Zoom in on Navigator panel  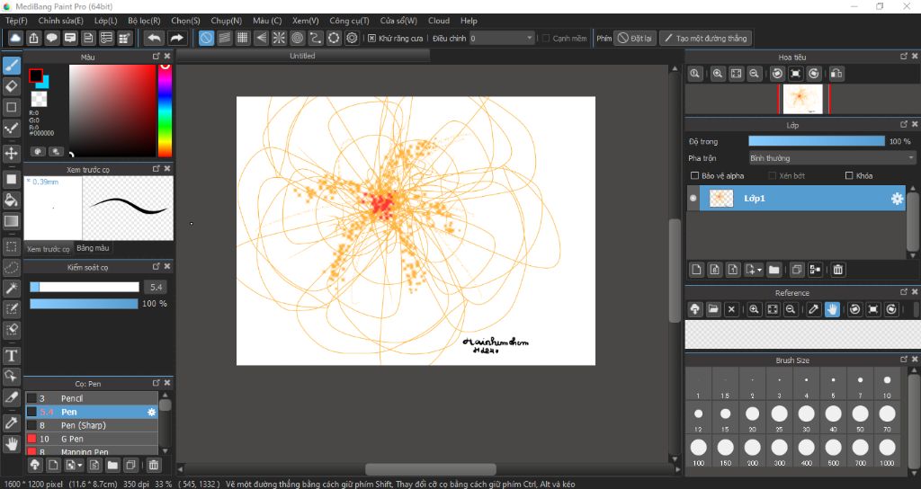[717, 74]
